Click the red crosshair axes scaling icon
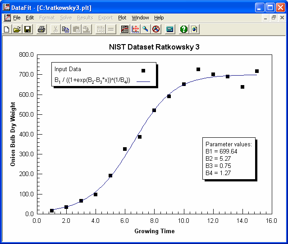288x244 pixels. click(135, 29)
